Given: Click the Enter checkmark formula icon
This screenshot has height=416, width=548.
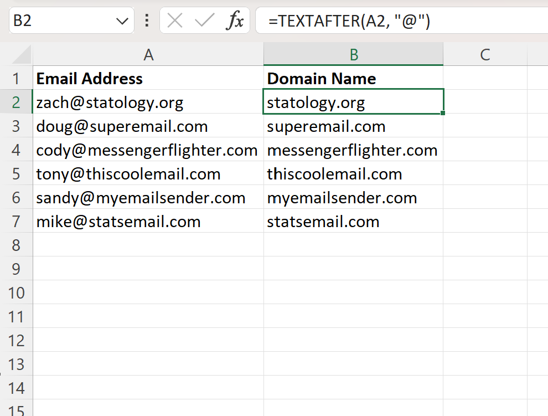Looking at the screenshot, I should click(x=204, y=20).
